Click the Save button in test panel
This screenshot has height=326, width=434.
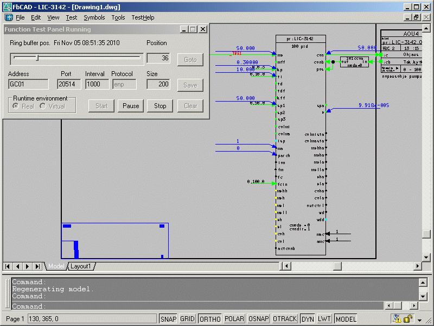[190, 85]
